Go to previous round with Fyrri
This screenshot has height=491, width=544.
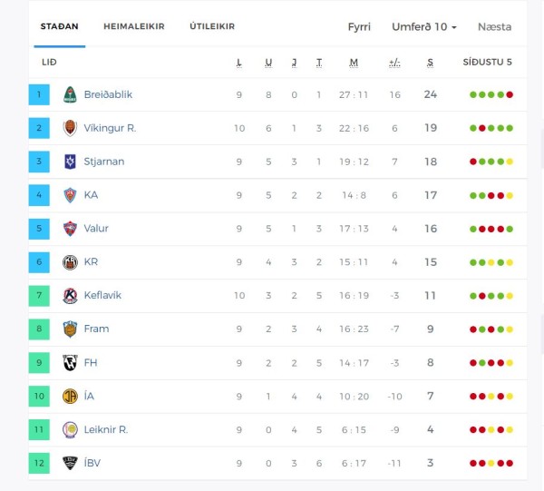coord(359,26)
